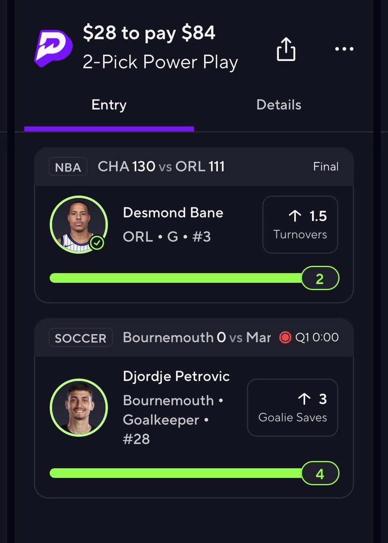Tap the CHA 130 vs ORL 111 score header
This screenshot has width=388, height=543.
161,167
